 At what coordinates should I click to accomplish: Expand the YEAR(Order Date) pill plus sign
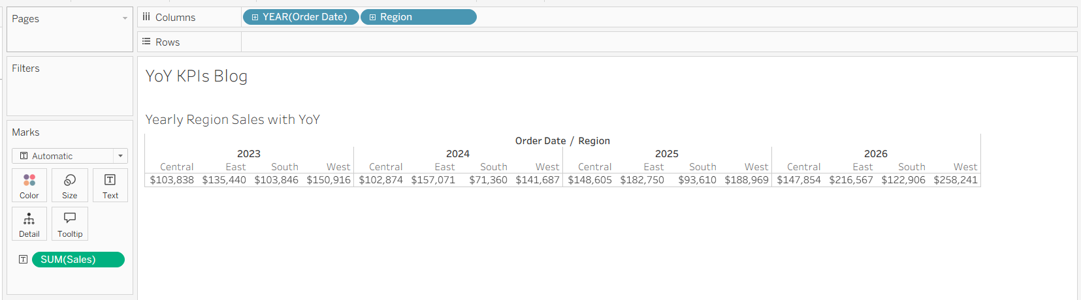pos(255,17)
